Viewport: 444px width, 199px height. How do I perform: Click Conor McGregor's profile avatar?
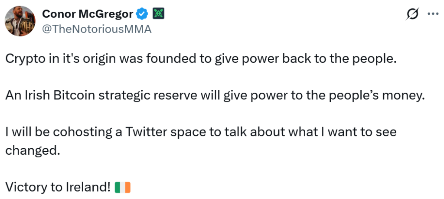point(20,21)
